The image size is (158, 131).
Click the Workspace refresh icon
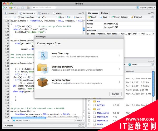pos(152,17)
